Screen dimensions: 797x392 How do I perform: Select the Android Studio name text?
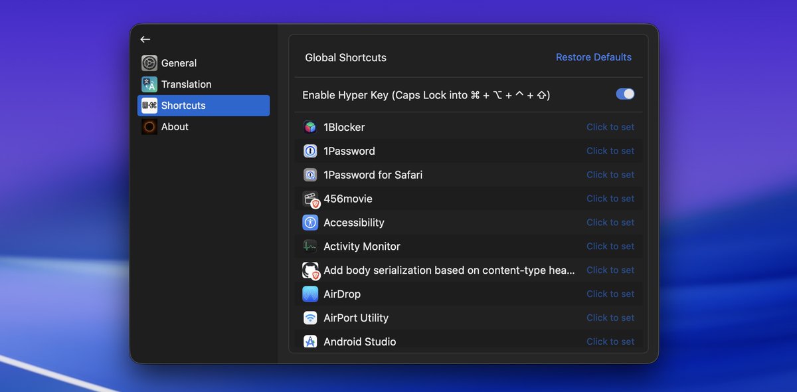click(360, 342)
